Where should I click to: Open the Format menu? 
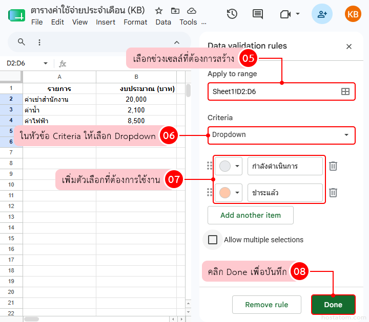pos(135,22)
